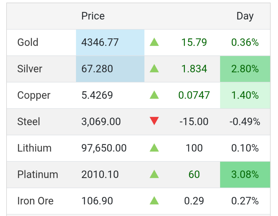Image resolution: width=278 pixels, height=216 pixels.
Task: Select the Copper commodity name
Action: coord(34,95)
